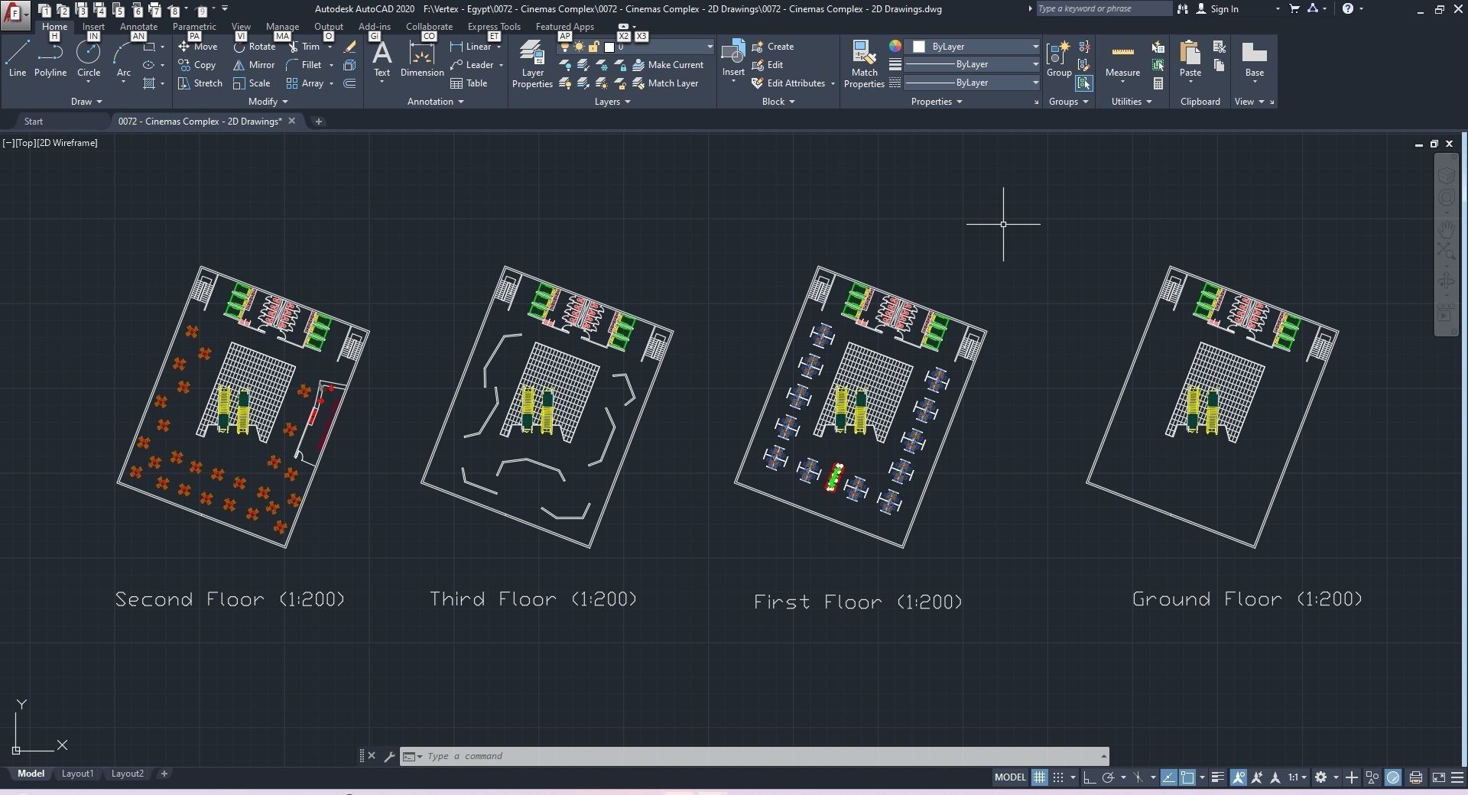Toggle hardware acceleration in status bar
The height and width of the screenshot is (795, 1468).
tap(1393, 777)
